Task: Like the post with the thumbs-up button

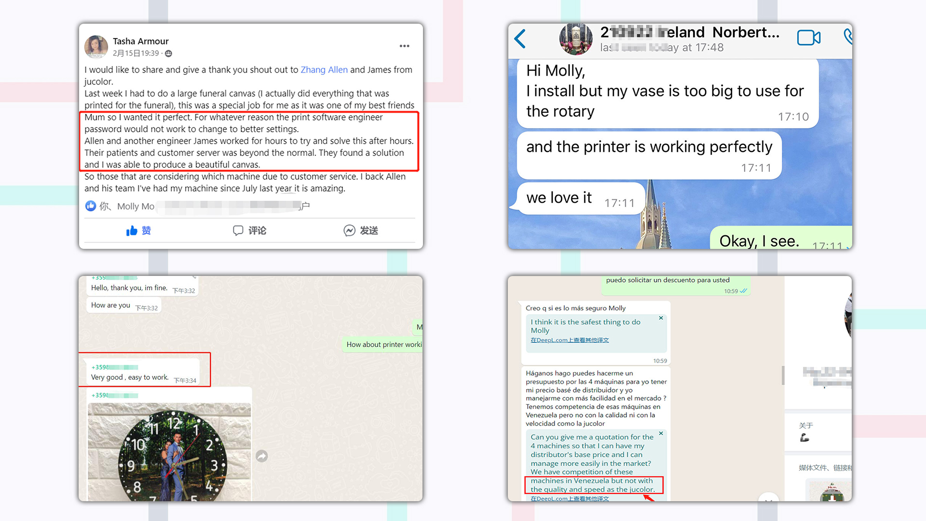Action: (x=139, y=231)
